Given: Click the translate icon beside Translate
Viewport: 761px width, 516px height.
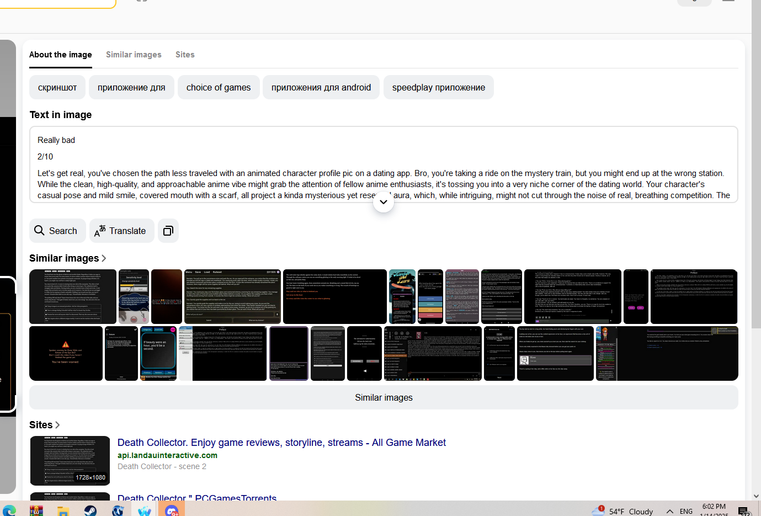Looking at the screenshot, I should [x=100, y=231].
